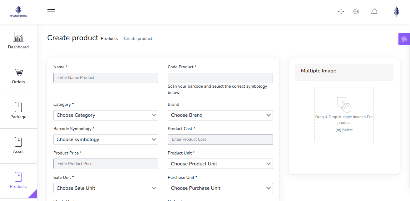
Task: Open Asset in the sidebar
Action: [x=18, y=145]
